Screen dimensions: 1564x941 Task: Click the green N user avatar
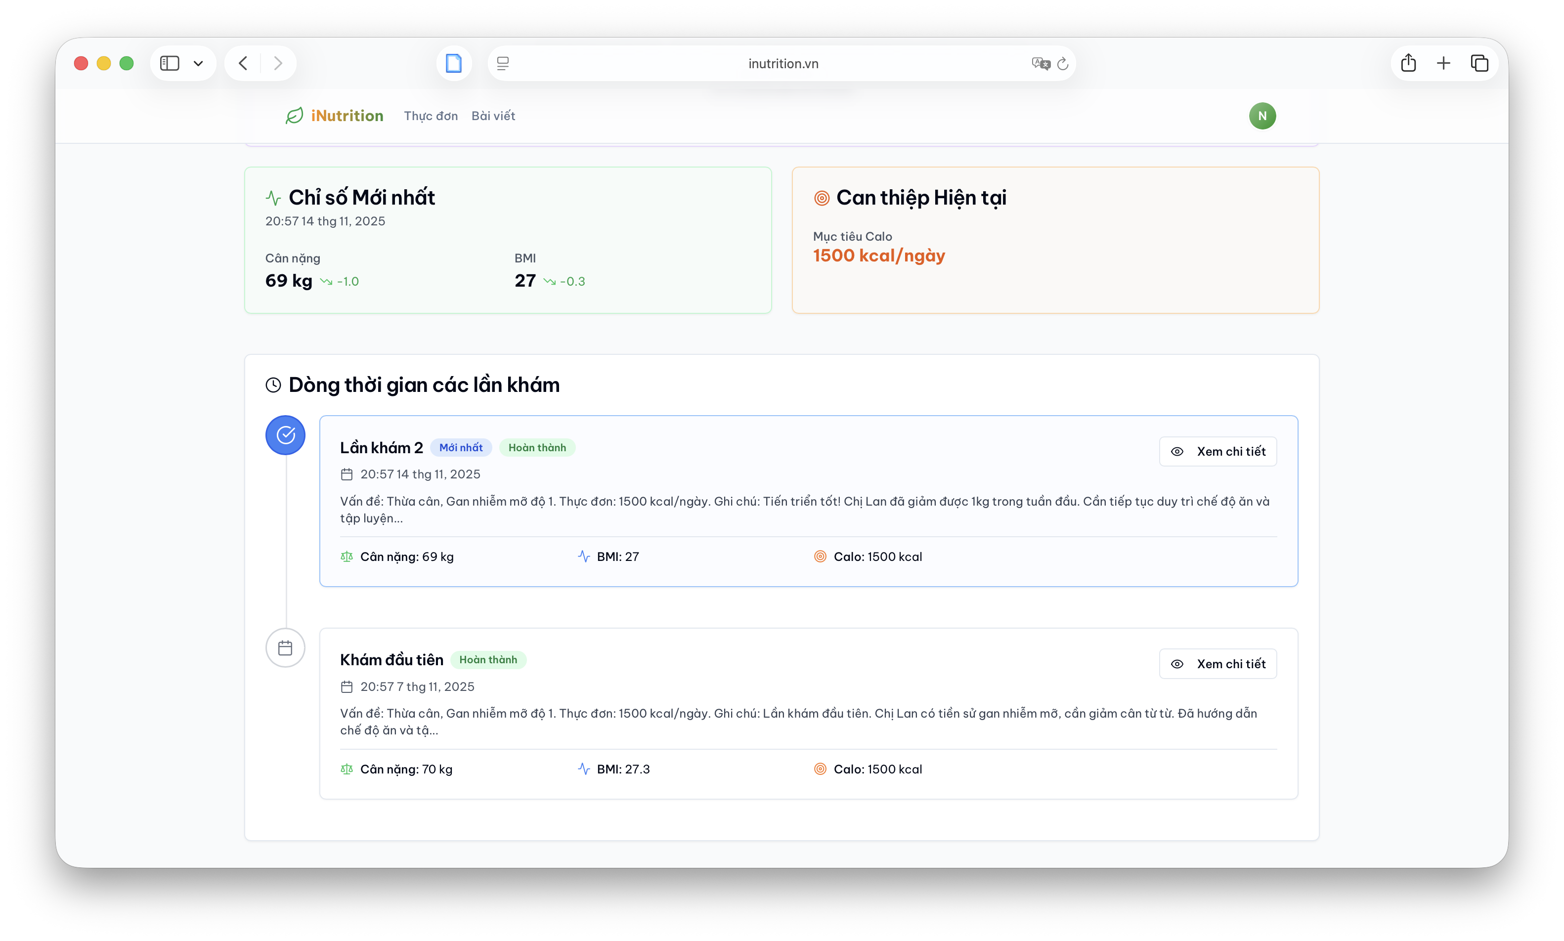pos(1262,116)
